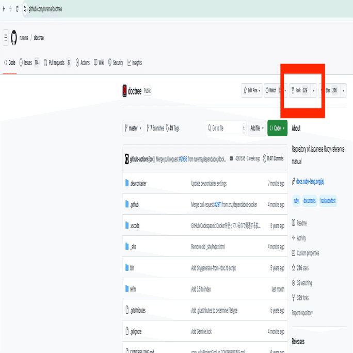
Task: Click the .github folder icon
Action: click(x=127, y=204)
